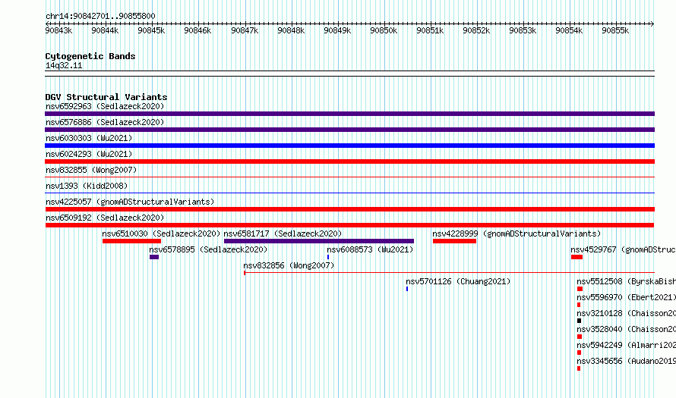Viewport: 676px width, 398px height.
Task: Select the red marker under nsv3528040
Action: pyautogui.click(x=580, y=337)
